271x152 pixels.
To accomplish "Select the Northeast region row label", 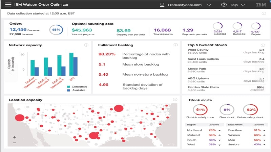I will coord(194,130).
